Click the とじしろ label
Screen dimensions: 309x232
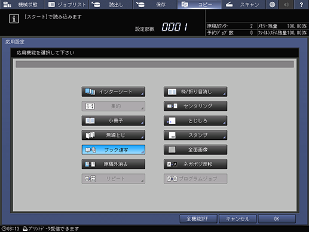click(198, 121)
